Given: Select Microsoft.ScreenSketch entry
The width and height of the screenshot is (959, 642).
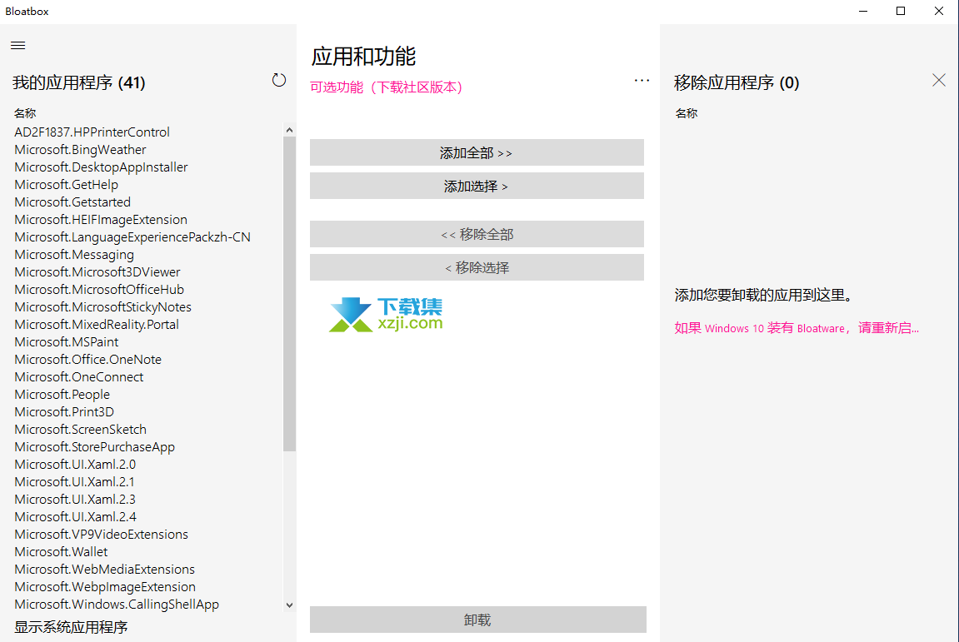Looking at the screenshot, I should [80, 429].
